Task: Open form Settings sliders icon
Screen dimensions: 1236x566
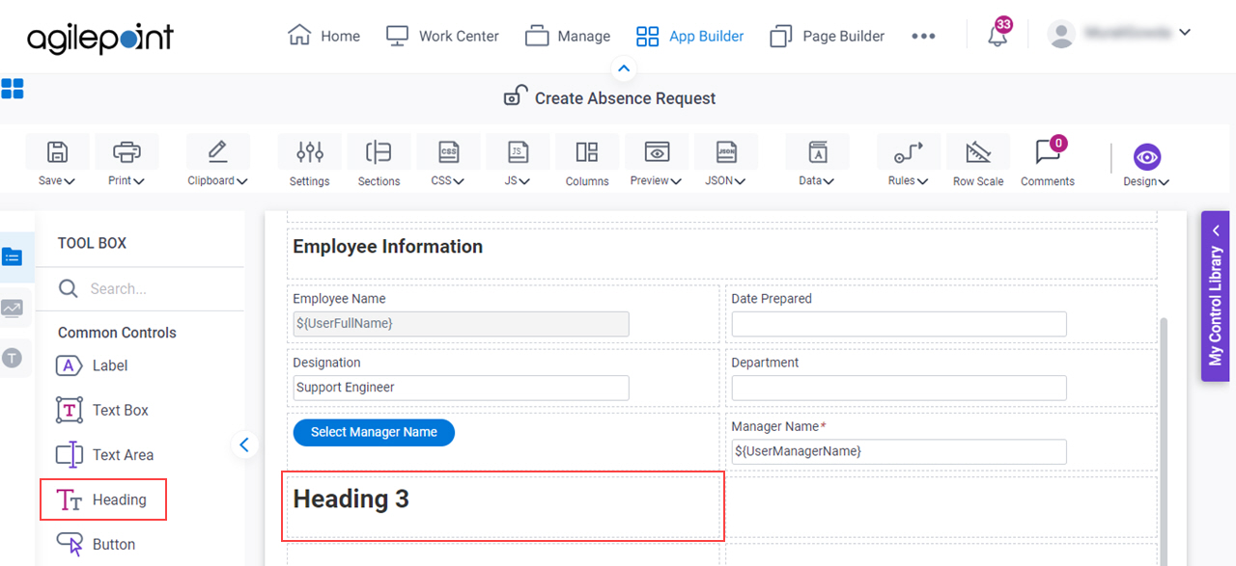Action: pos(310,152)
